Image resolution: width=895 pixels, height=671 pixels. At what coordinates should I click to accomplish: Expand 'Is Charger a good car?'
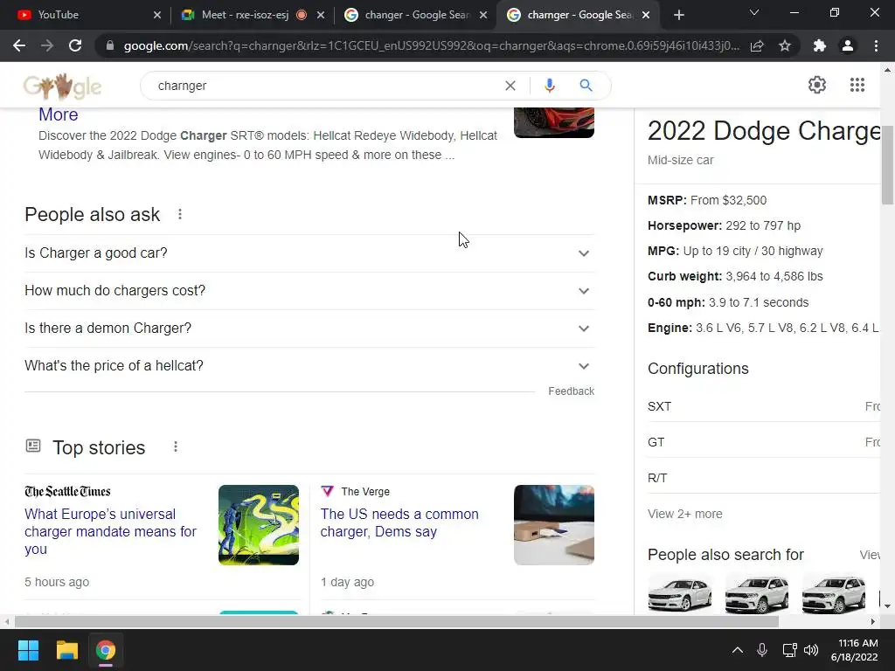[309, 252]
